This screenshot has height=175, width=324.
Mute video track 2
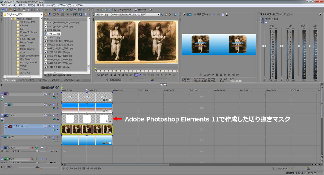[x=54, y=105]
